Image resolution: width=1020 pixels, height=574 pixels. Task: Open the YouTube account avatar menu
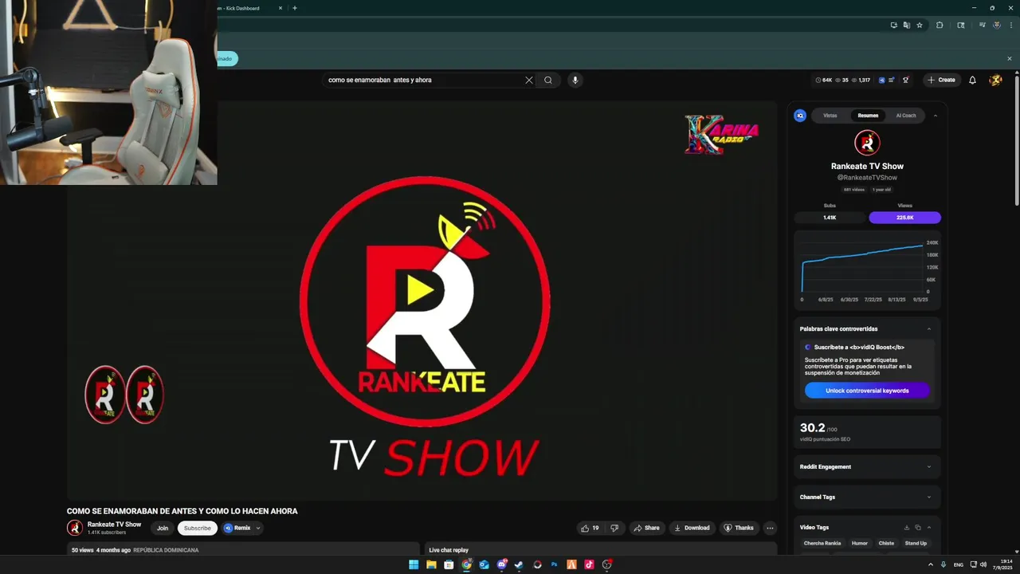[995, 80]
